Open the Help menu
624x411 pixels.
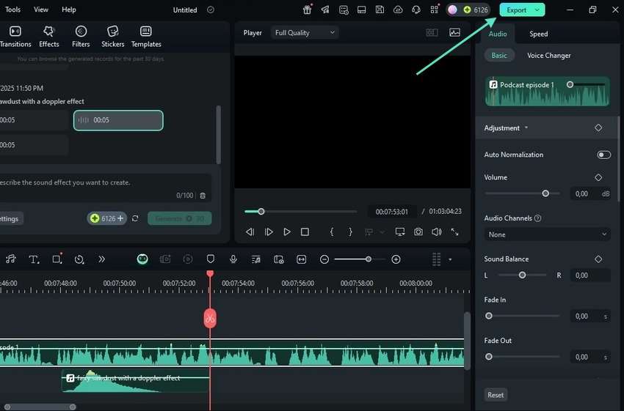(69, 10)
